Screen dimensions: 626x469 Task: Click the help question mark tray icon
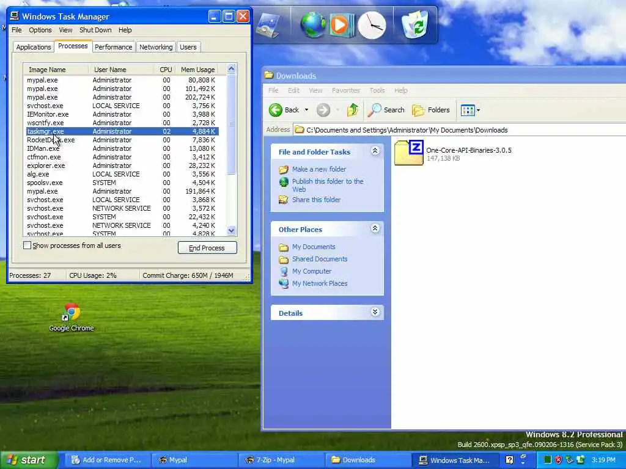(509, 460)
